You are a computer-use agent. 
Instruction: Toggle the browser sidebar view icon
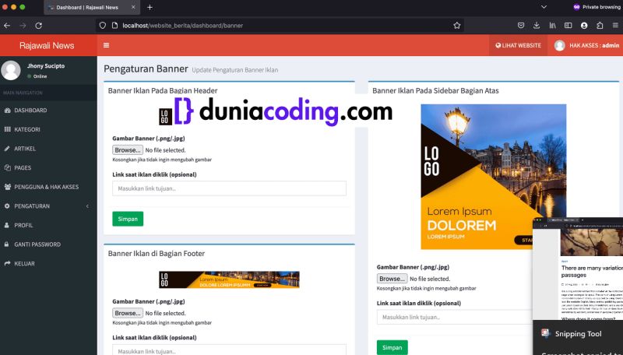pyautogui.click(x=568, y=26)
